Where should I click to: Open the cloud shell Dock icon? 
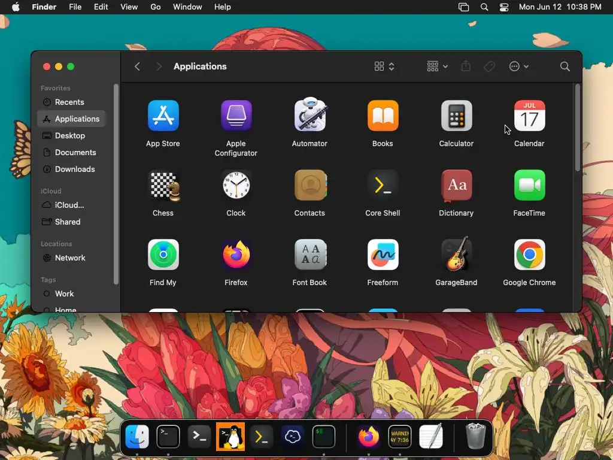pos(292,437)
